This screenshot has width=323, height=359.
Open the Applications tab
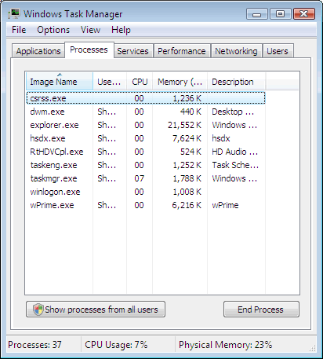[38, 51]
